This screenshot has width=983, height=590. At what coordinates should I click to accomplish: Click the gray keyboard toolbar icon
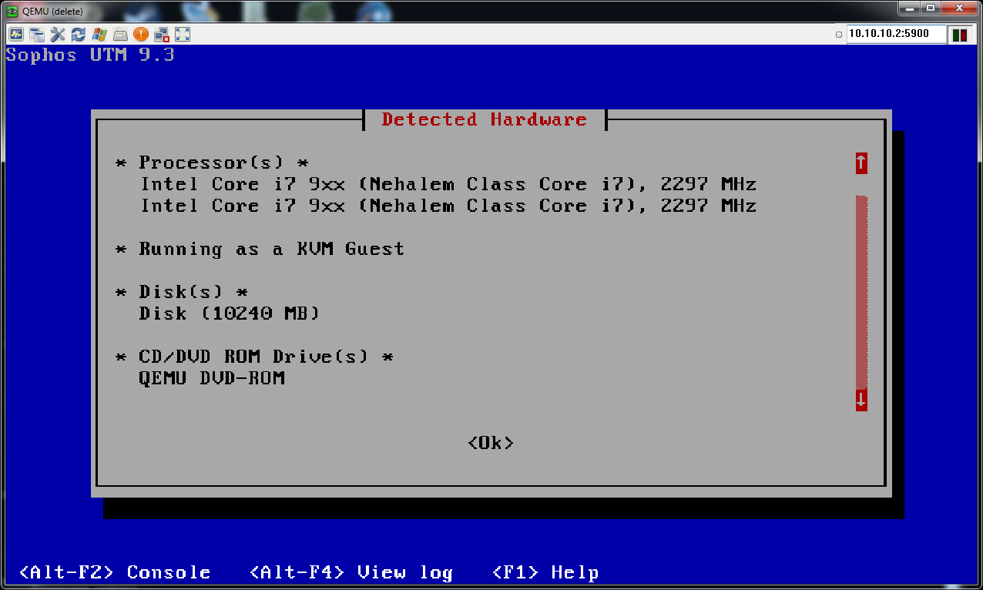click(x=120, y=34)
